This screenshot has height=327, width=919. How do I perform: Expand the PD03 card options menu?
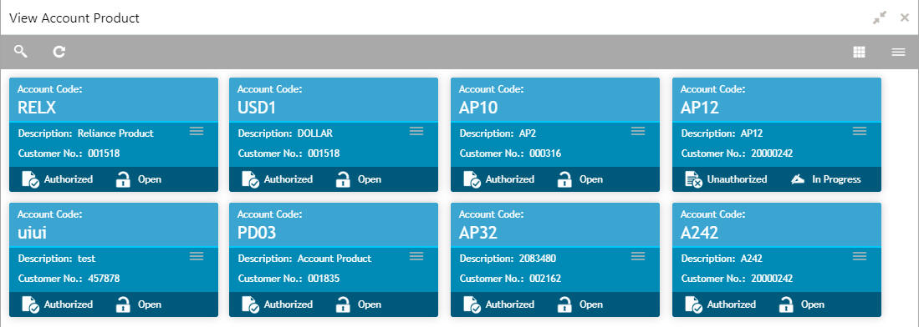coord(416,256)
